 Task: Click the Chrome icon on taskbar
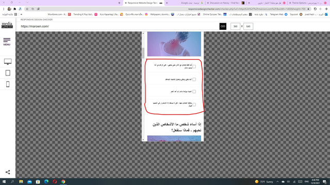[x=63, y=181]
